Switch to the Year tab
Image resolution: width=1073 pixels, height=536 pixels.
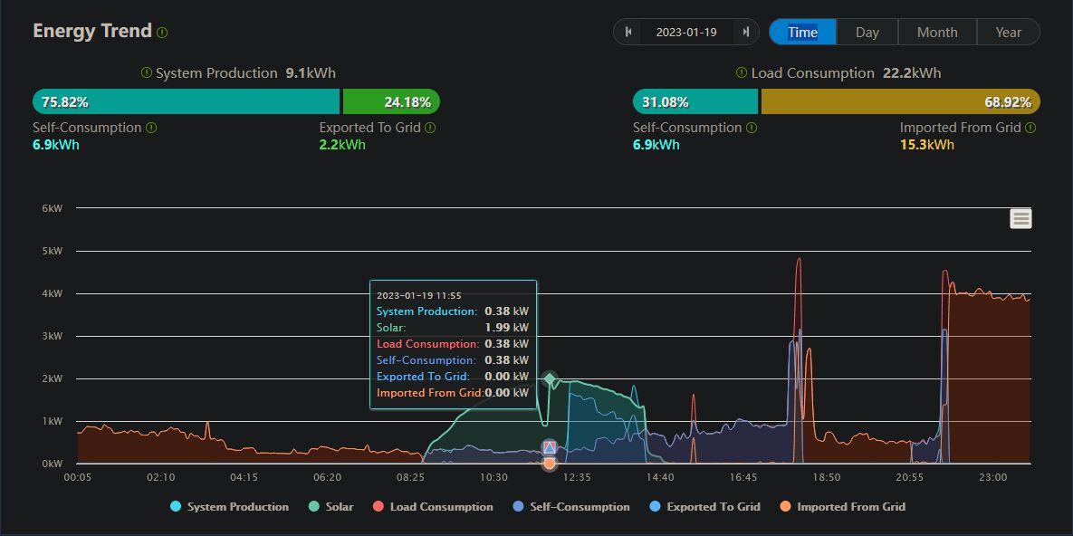click(1009, 33)
